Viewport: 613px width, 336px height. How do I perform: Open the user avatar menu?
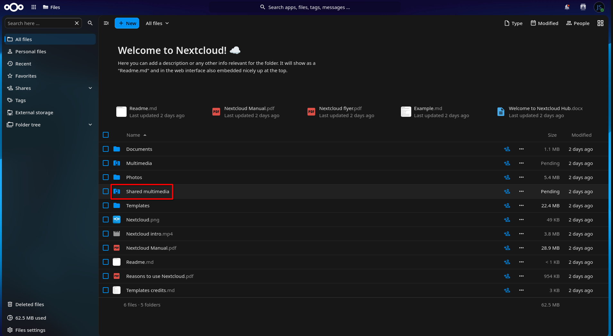coord(599,7)
